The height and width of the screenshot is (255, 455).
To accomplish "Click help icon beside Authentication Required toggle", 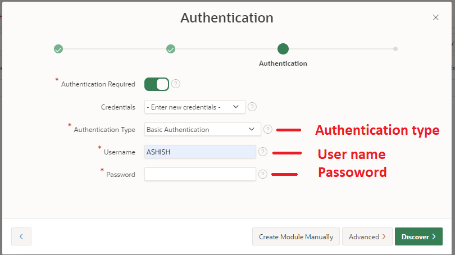I will (176, 84).
